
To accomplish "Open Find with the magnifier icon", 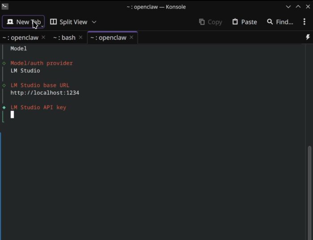I will pos(270,22).
